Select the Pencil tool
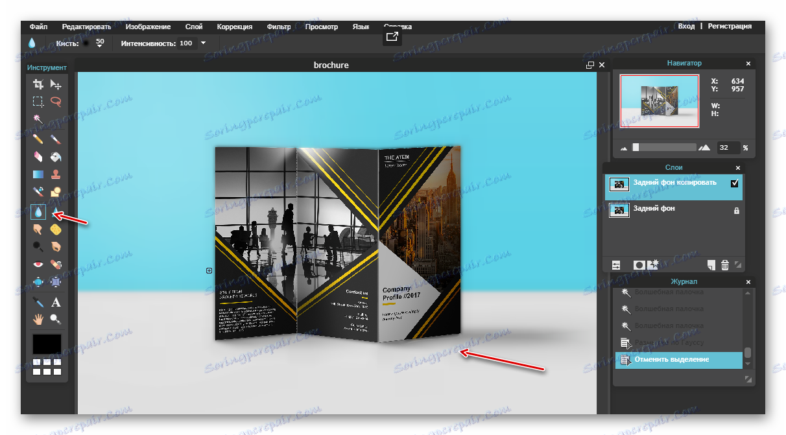Image resolution: width=786 pixels, height=435 pixels. click(x=38, y=138)
